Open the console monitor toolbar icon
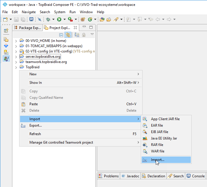Screen dimensions: 207x187 (x=31, y=19)
